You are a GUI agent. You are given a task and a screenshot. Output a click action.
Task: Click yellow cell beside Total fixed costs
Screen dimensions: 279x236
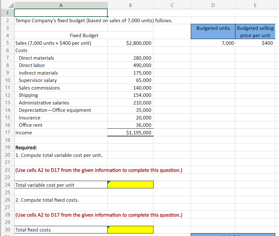(130, 229)
